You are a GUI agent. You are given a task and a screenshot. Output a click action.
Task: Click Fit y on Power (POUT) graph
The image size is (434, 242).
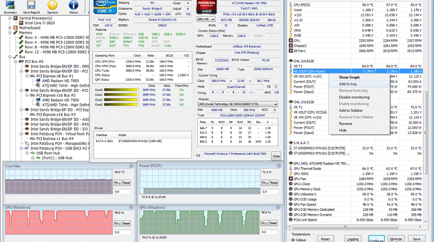tap(265, 183)
